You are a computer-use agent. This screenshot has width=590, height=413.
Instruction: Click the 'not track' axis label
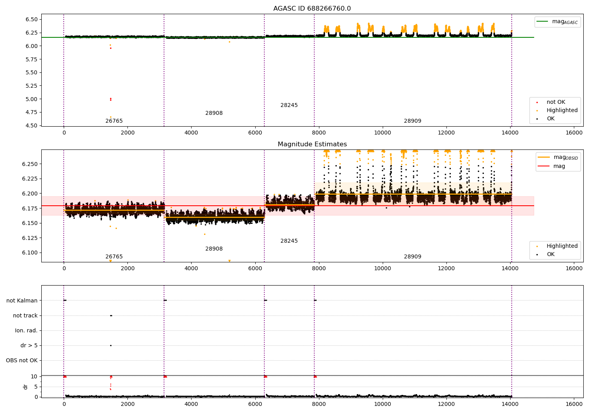pyautogui.click(x=25, y=316)
